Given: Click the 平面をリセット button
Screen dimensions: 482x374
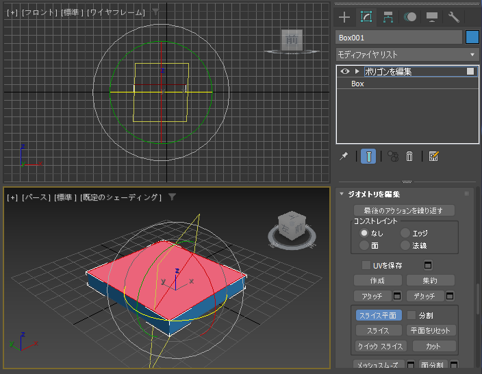Looking at the screenshot, I should [x=431, y=331].
